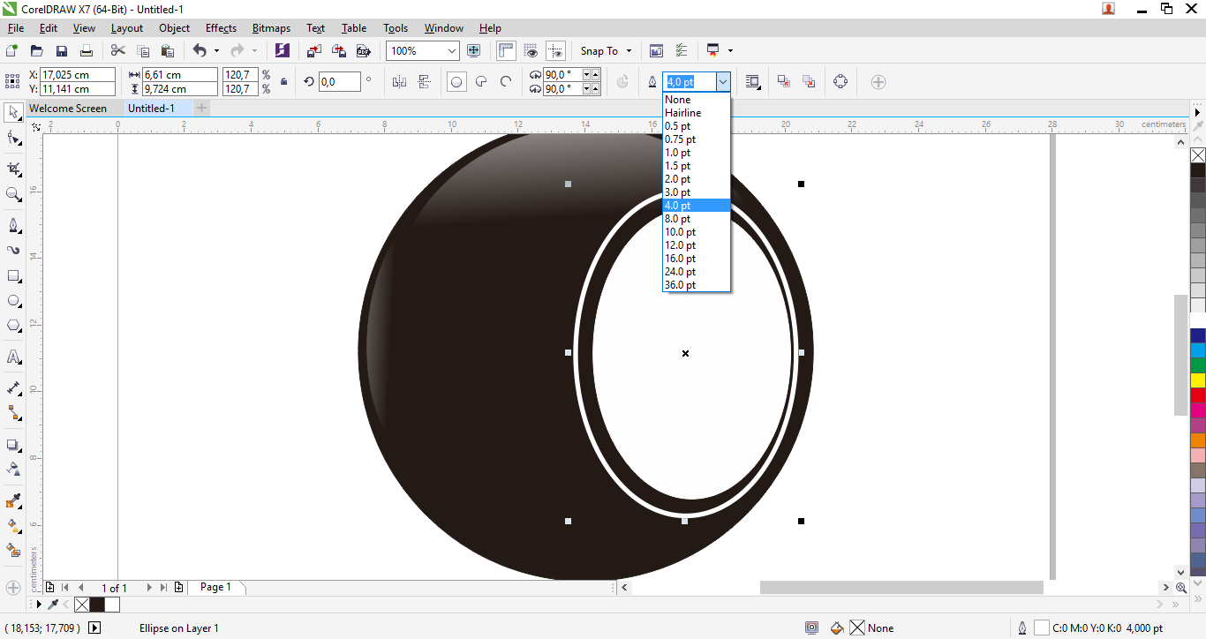Viewport: 1206px width, 639px height.
Task: Select the Rectangle tool
Action: pyautogui.click(x=12, y=274)
